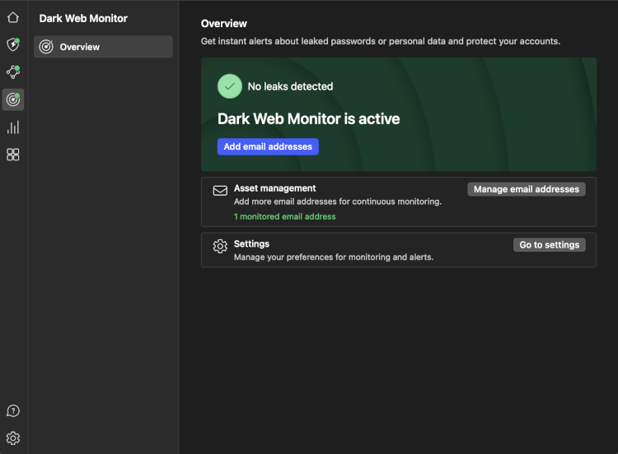The image size is (618, 454).
Task: Click 'Add more email addresses' description text
Action: point(338,202)
